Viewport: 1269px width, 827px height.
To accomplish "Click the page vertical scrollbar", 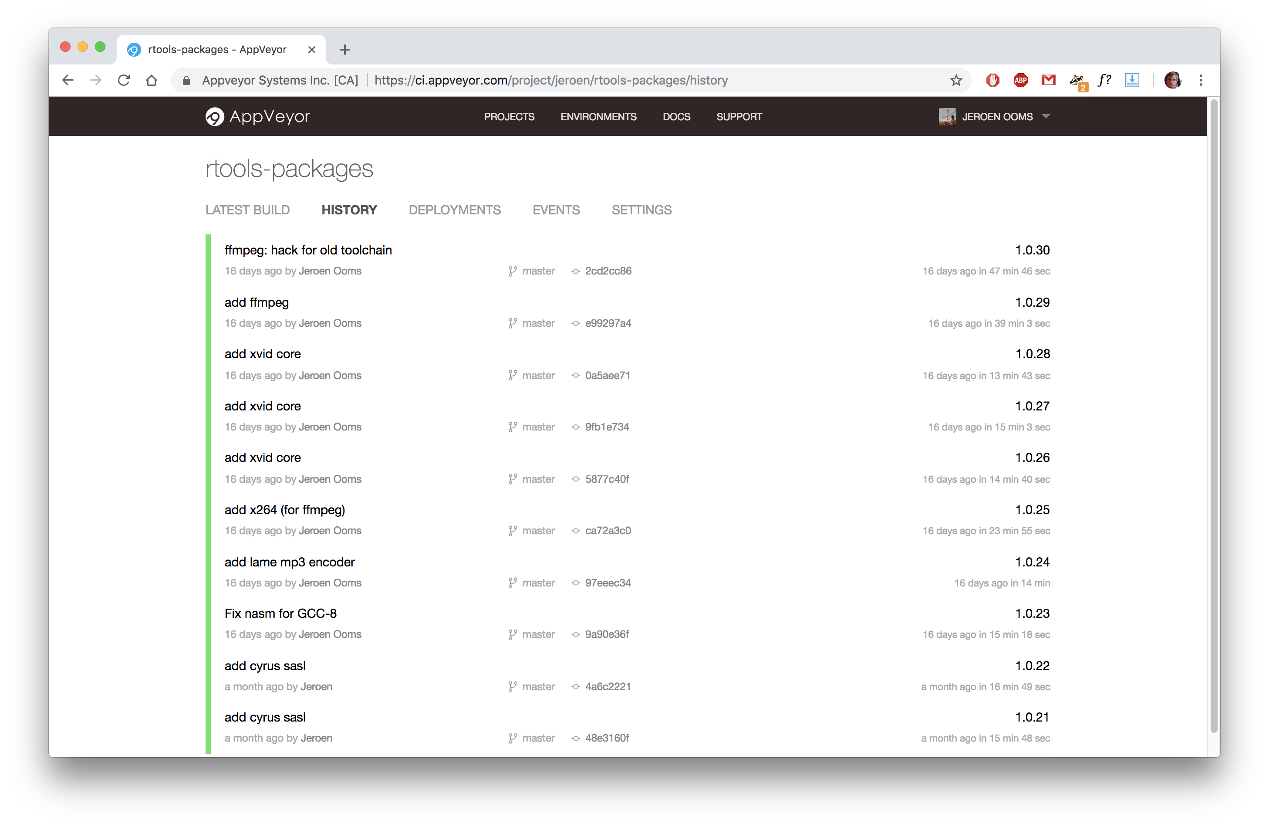I will [1214, 416].
